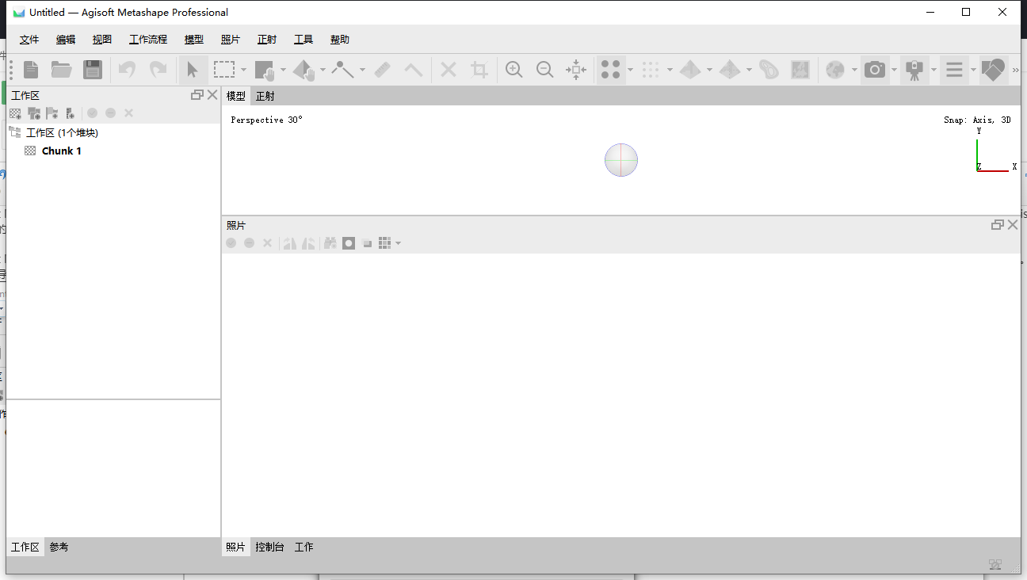Select the Move Object pyramid hand tool
The width and height of the screenshot is (1027, 580).
tap(304, 70)
